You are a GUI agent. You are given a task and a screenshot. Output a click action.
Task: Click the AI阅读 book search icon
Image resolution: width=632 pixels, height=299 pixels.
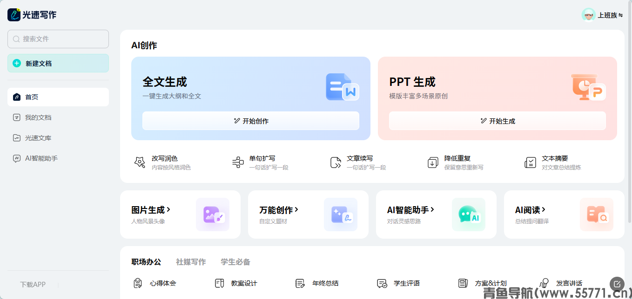[x=597, y=214]
